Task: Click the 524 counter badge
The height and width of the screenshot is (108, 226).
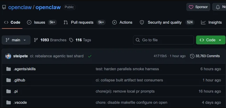Action: tap(190, 22)
